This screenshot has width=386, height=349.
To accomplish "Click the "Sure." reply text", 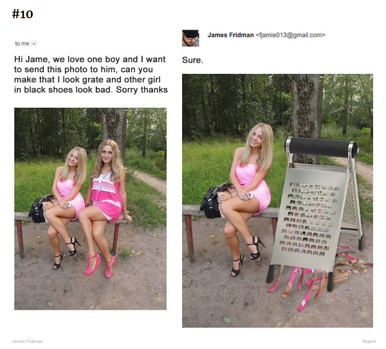I will coord(192,60).
